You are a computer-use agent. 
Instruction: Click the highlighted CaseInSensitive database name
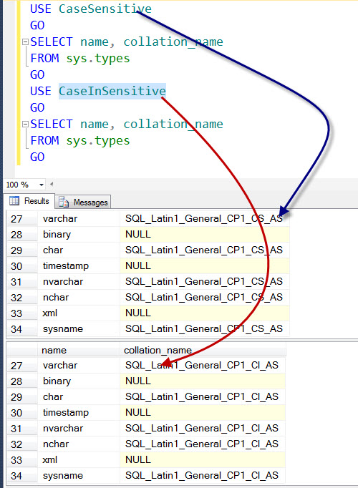112,91
